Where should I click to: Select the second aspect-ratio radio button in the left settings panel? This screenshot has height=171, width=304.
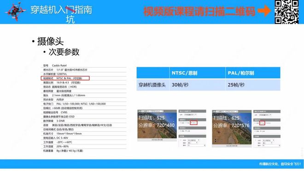[x=187, y=131]
